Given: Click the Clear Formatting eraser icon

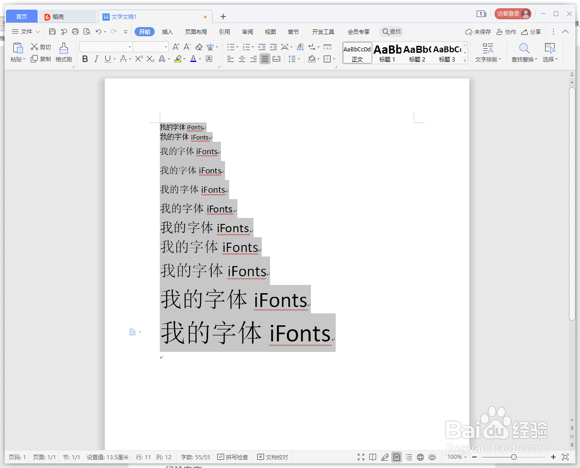Looking at the screenshot, I should (199, 47).
